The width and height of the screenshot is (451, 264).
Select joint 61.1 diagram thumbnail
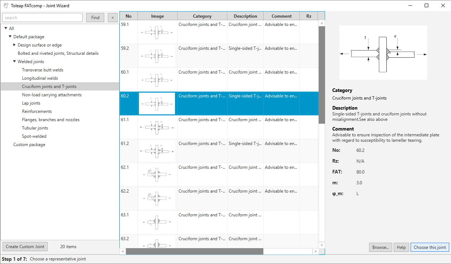tap(157, 127)
